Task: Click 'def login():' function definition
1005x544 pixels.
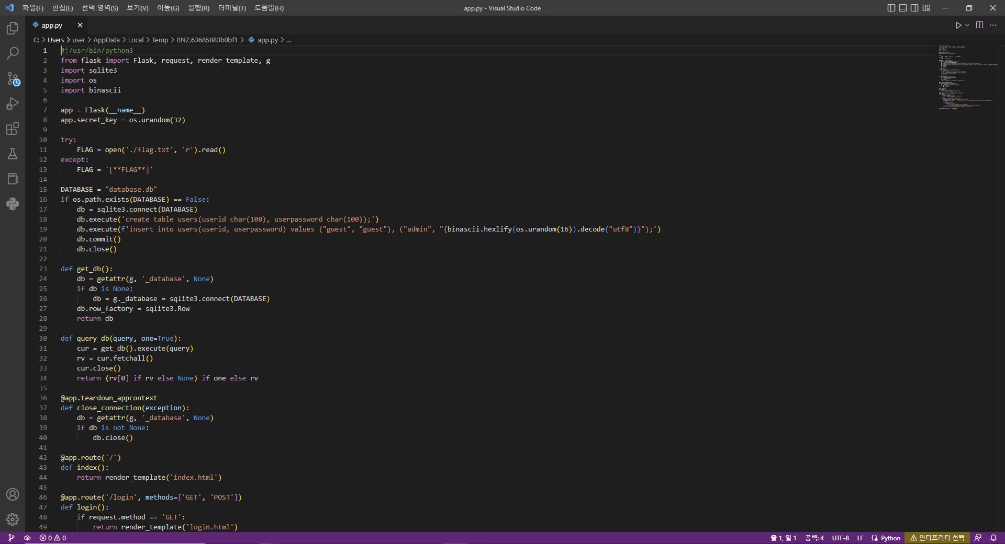Action: click(x=85, y=507)
